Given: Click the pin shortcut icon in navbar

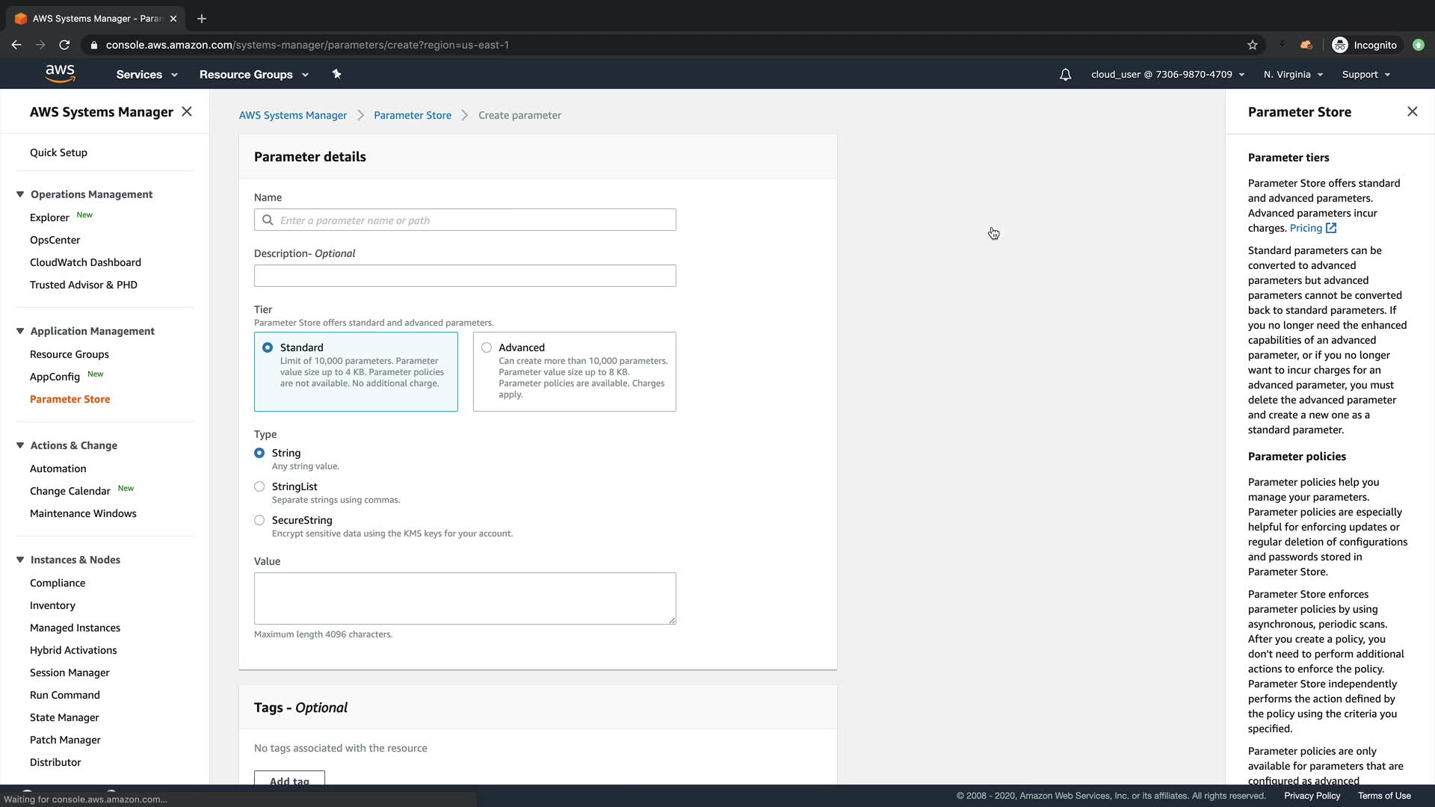Looking at the screenshot, I should 336,74.
